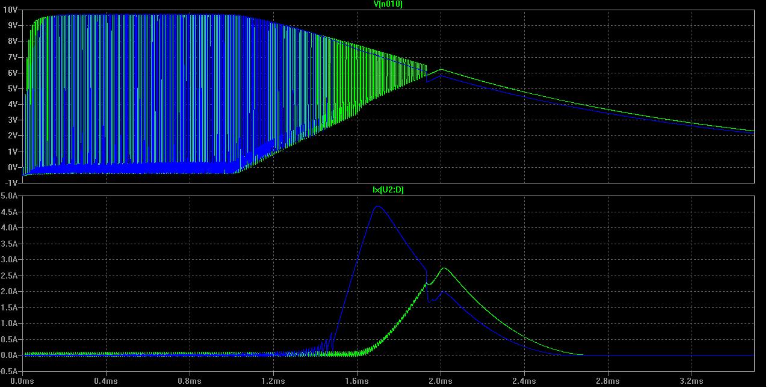Click the V(n010) trace label
Viewport: 768px width, 388px height.
click(388, 4)
